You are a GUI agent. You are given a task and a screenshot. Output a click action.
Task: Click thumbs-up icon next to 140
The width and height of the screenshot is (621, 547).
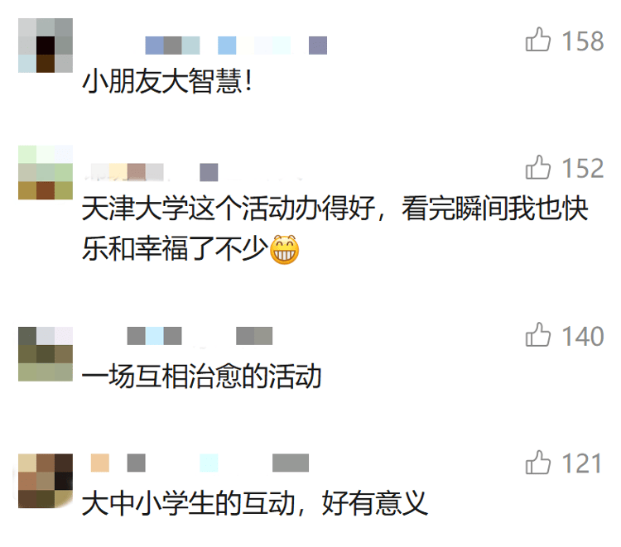(x=538, y=335)
